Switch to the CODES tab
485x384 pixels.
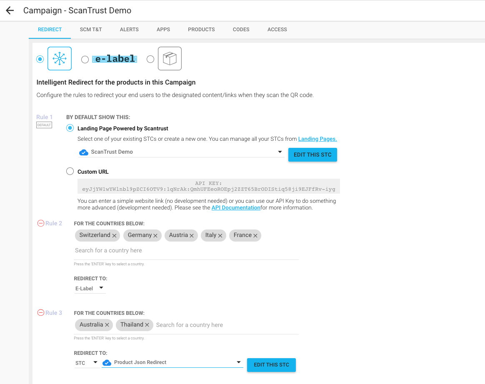click(x=241, y=30)
